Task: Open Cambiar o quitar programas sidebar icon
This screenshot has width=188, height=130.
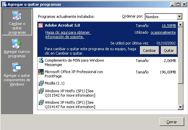Action: (x=17, y=15)
